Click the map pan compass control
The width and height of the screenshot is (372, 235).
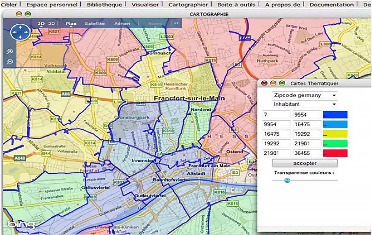pyautogui.click(x=20, y=32)
